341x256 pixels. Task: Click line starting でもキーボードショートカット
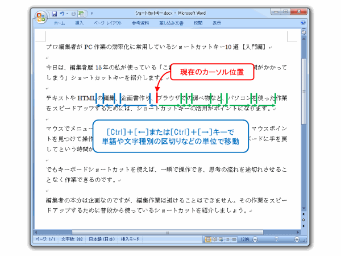167,170
